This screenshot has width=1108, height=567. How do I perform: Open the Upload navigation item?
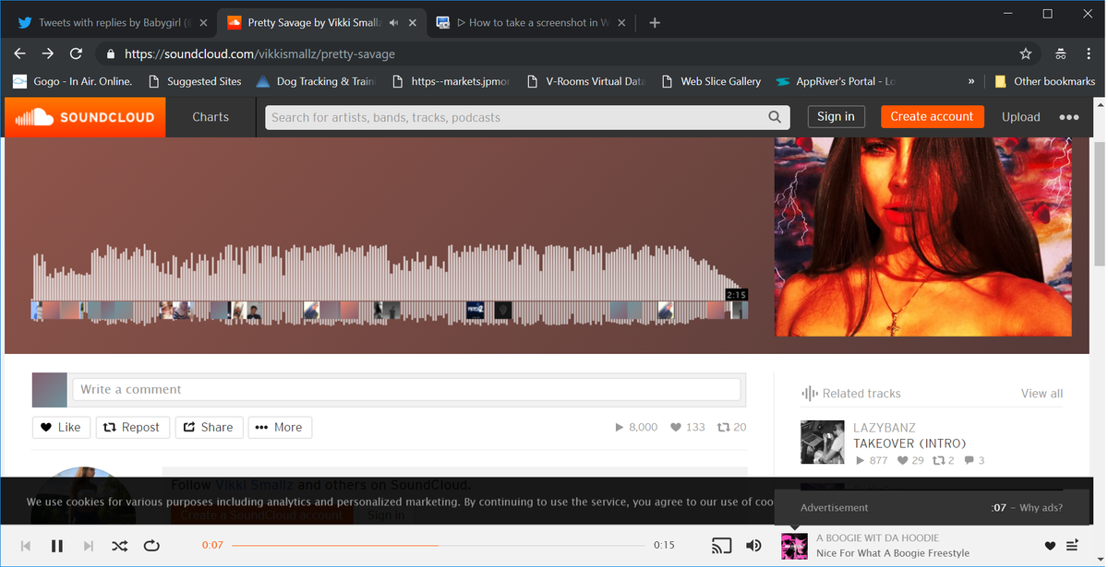point(1021,117)
